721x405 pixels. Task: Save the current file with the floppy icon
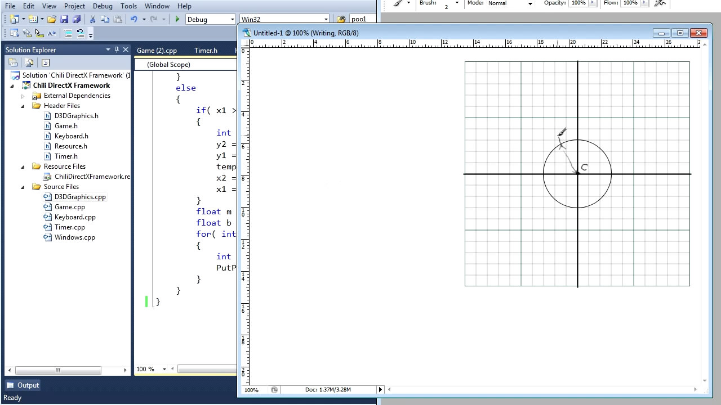(x=64, y=19)
